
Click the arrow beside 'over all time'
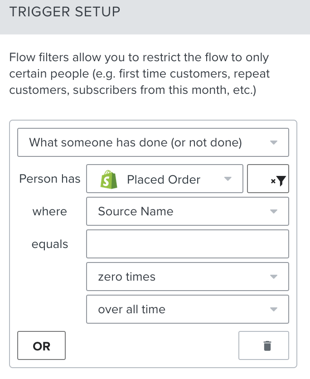point(273,310)
